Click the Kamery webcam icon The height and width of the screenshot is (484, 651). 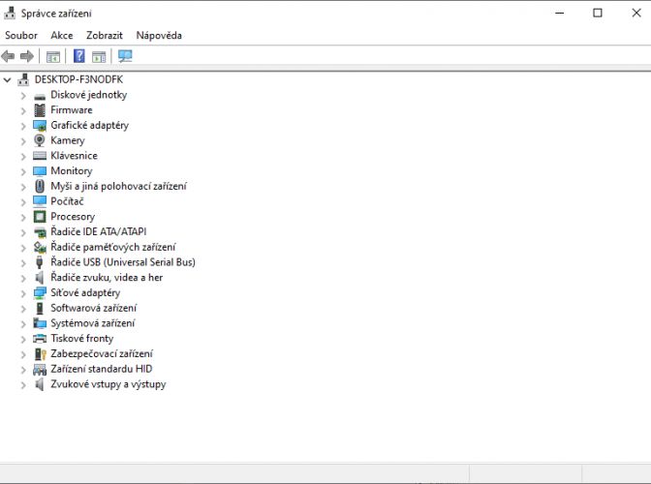tap(40, 140)
